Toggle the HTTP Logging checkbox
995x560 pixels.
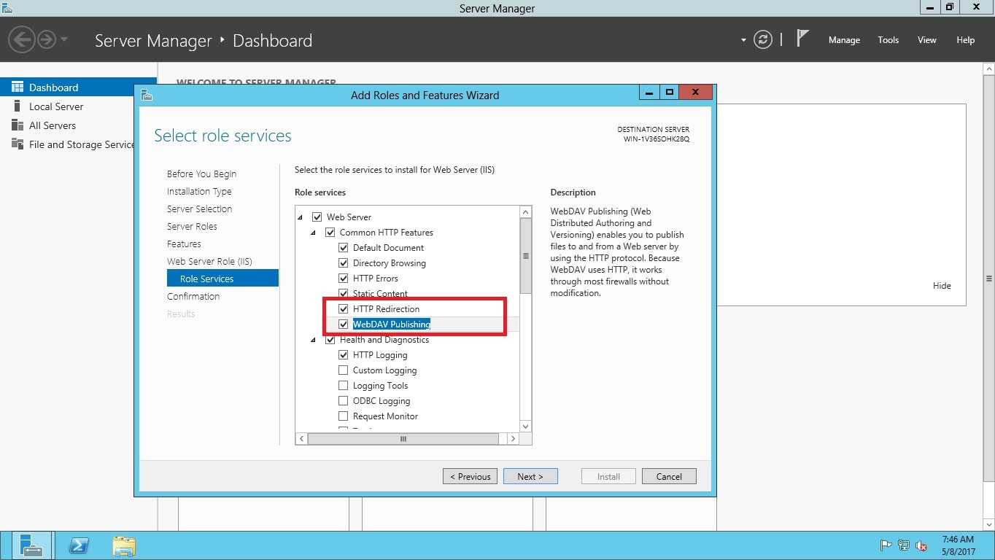(x=343, y=355)
